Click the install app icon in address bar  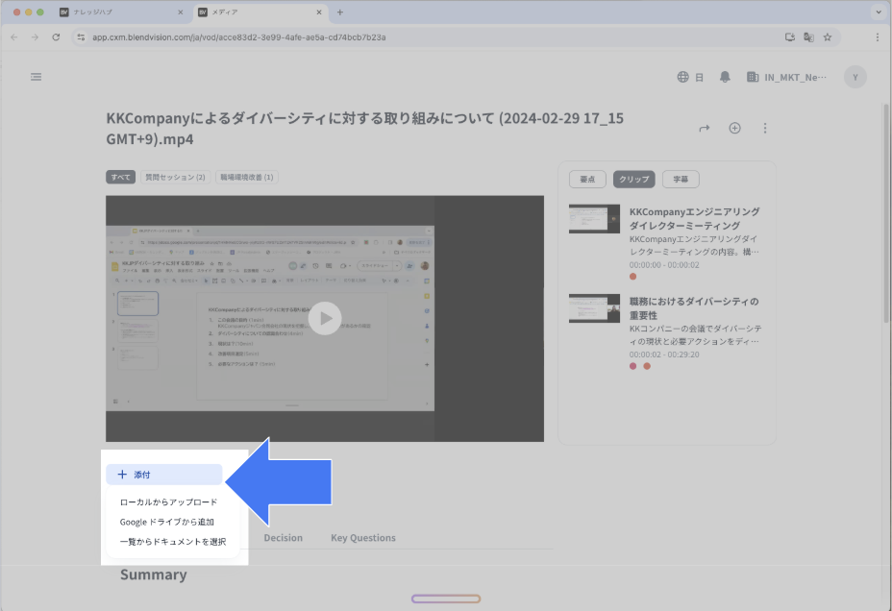789,37
